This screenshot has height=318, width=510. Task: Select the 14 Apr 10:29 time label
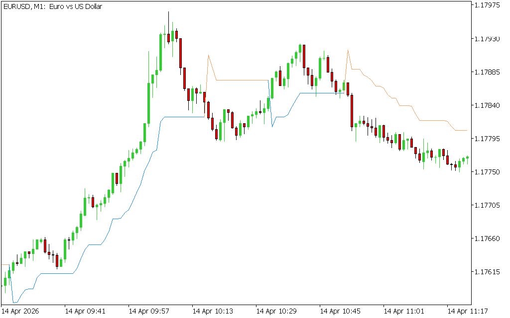276,312
